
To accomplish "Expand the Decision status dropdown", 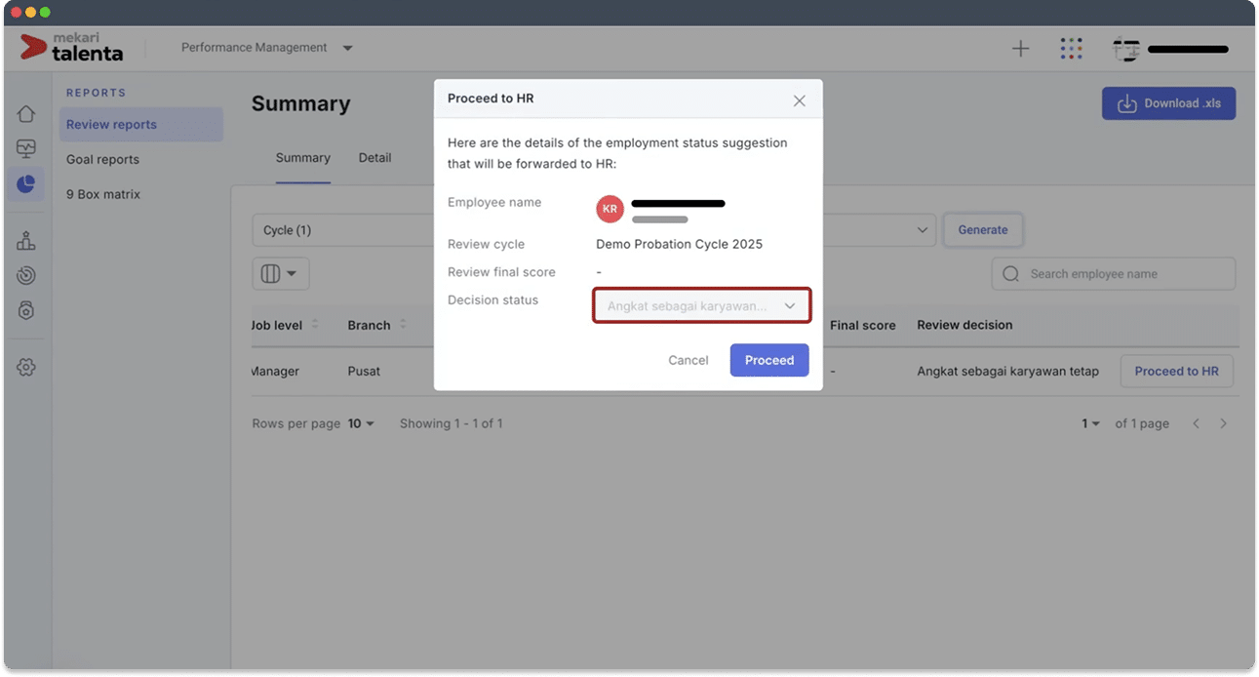I will [x=701, y=306].
